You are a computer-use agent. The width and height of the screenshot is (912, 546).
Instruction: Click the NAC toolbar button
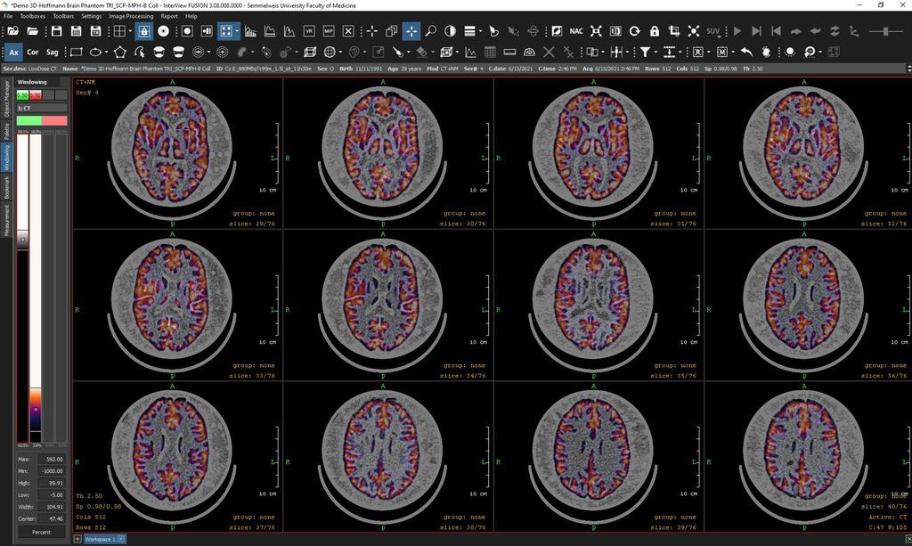click(576, 31)
